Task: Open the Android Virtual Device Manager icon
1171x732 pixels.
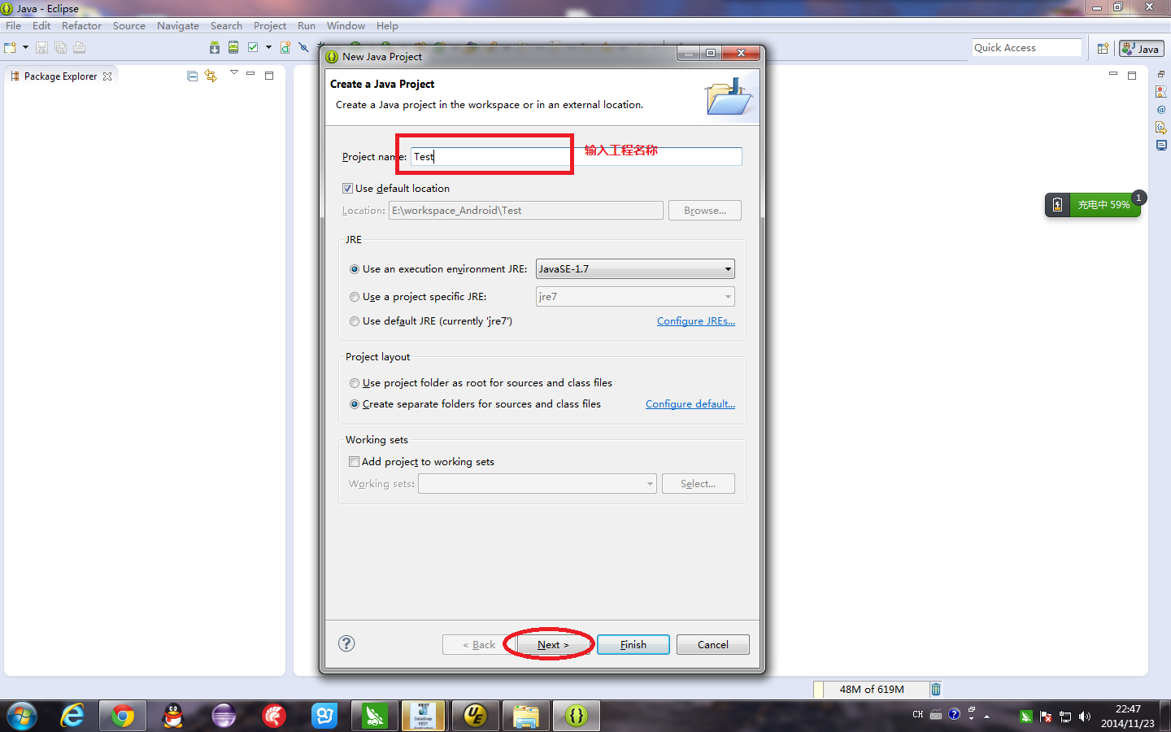Action: (x=233, y=48)
